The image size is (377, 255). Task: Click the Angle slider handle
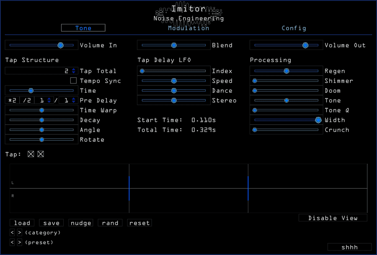41,130
